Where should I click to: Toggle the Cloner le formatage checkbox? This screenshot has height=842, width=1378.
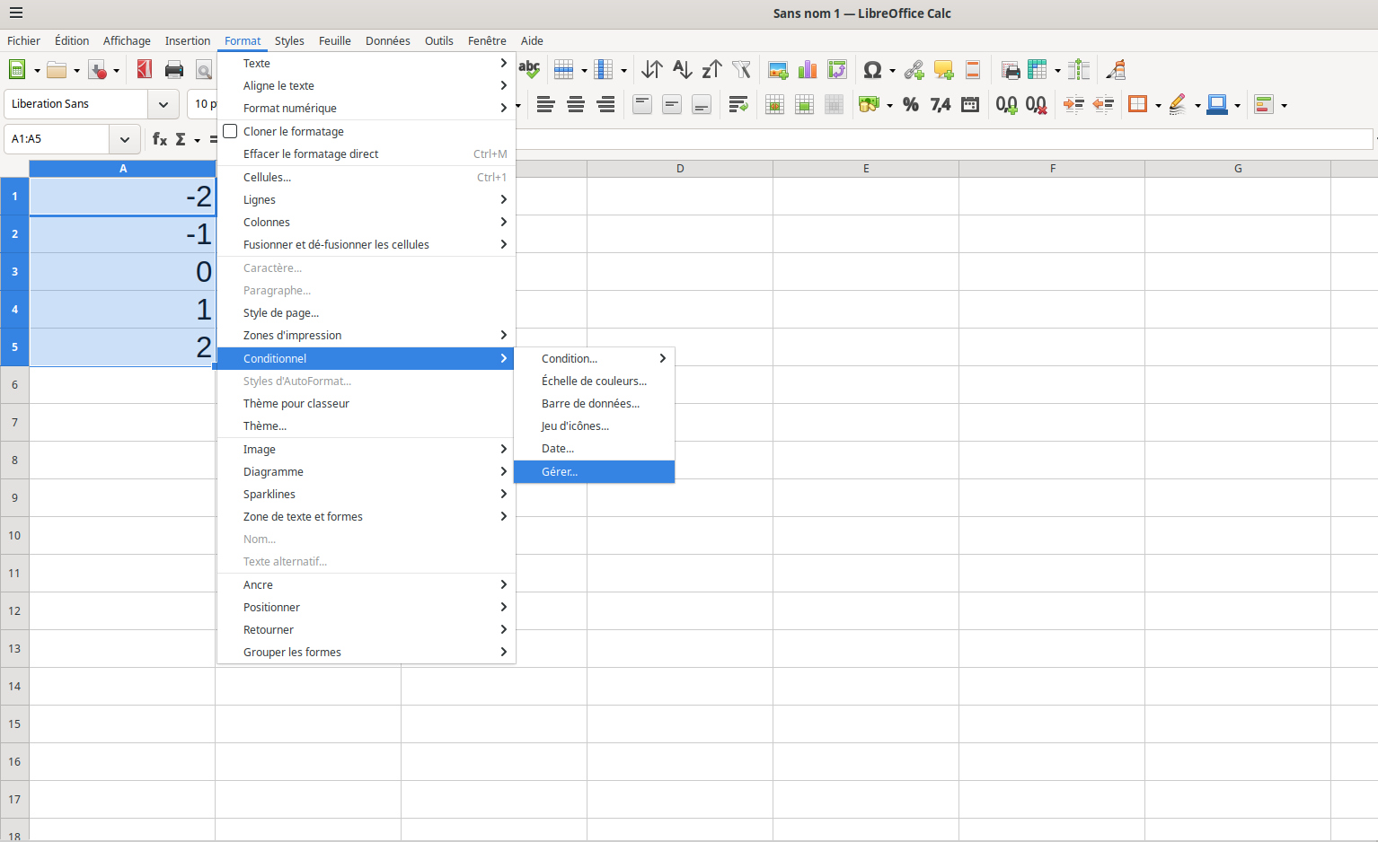point(231,131)
